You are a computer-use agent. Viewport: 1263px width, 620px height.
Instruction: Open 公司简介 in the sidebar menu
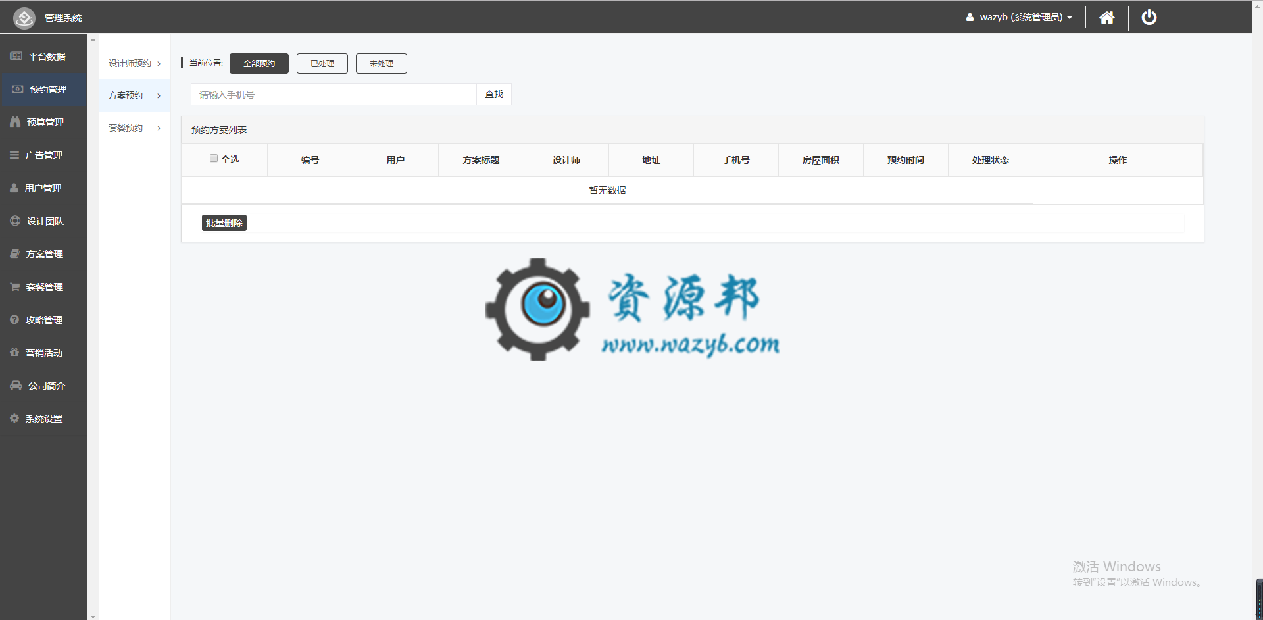pyautogui.click(x=43, y=386)
